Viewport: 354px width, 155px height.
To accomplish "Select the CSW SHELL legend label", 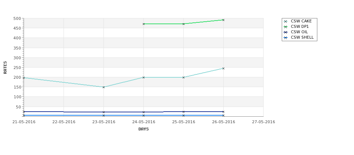I will 302,38.
